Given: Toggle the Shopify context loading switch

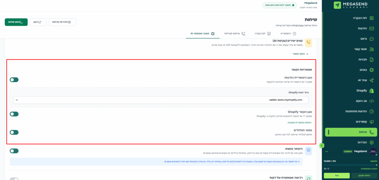Looking at the screenshot, I should point(14,114).
